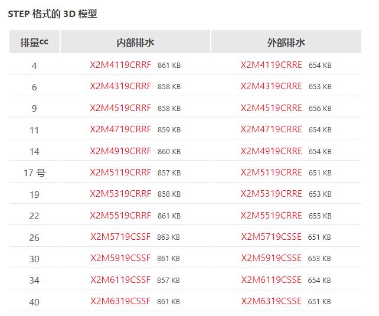This screenshot has width=379, height=316.
Task: Click the 外部排水 column header
Action: pos(286,42)
